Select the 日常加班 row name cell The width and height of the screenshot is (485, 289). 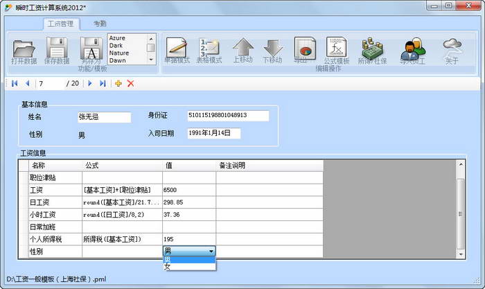click(55, 227)
